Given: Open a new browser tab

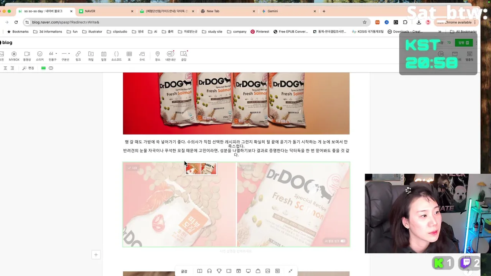Looking at the screenshot, I should pos(324,11).
